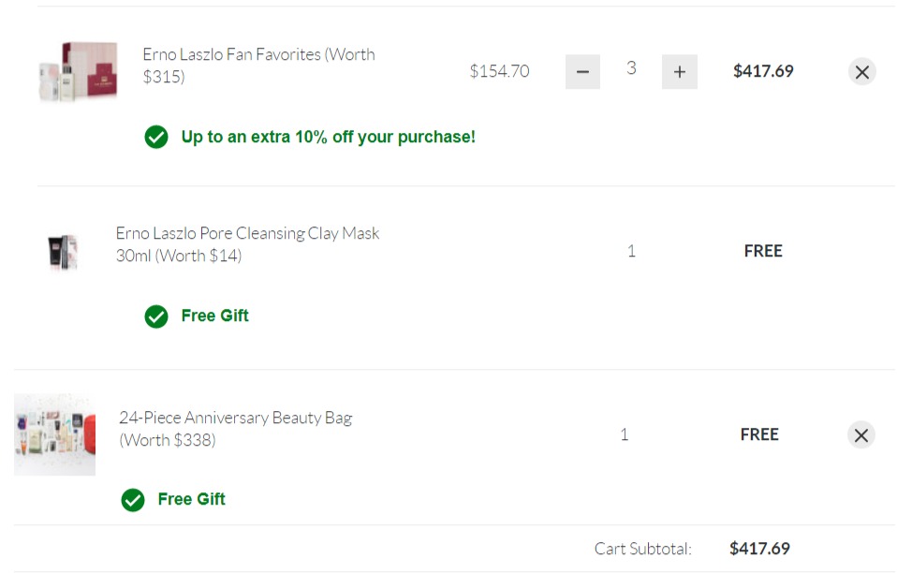Viewport: 897px width, 573px height.
Task: Click the $154.70 unit price
Action: (x=499, y=71)
